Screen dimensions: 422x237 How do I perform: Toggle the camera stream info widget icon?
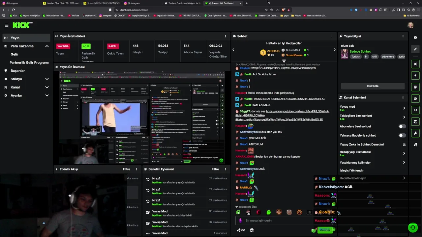click(415, 121)
